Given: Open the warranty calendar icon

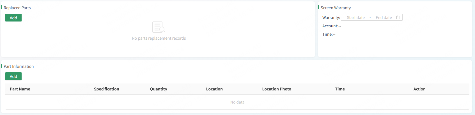Looking at the screenshot, I should (398, 17).
